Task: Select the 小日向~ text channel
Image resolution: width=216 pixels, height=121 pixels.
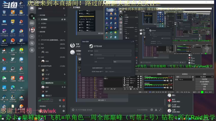Action: pos(52,23)
